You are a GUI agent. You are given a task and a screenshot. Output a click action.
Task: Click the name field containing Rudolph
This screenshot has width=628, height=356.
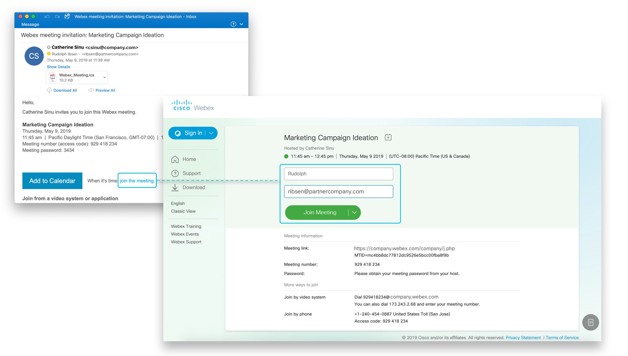[x=339, y=174]
